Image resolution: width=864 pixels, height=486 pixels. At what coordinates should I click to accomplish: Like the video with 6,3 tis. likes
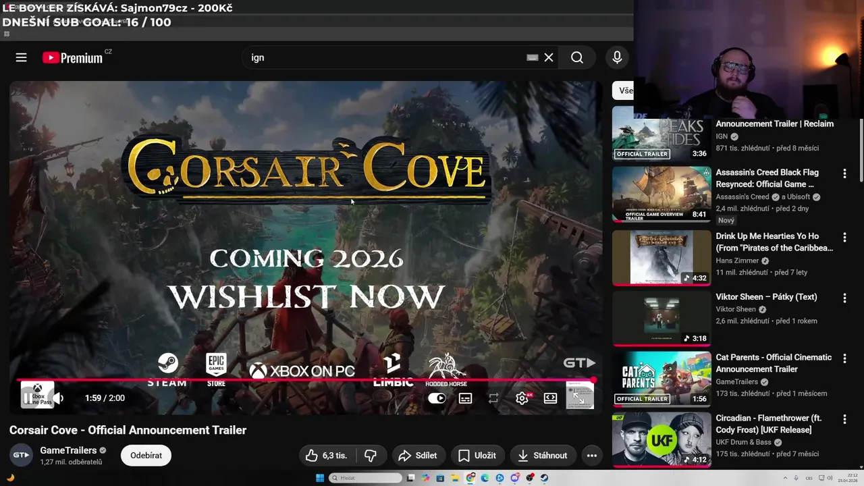327,456
